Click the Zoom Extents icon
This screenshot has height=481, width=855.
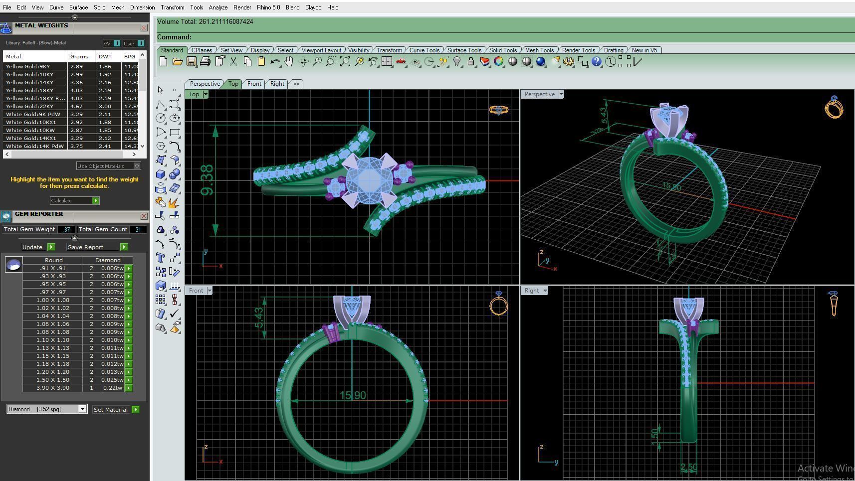(x=345, y=62)
